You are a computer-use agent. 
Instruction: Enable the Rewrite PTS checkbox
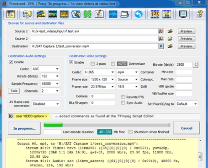coord(123,97)
